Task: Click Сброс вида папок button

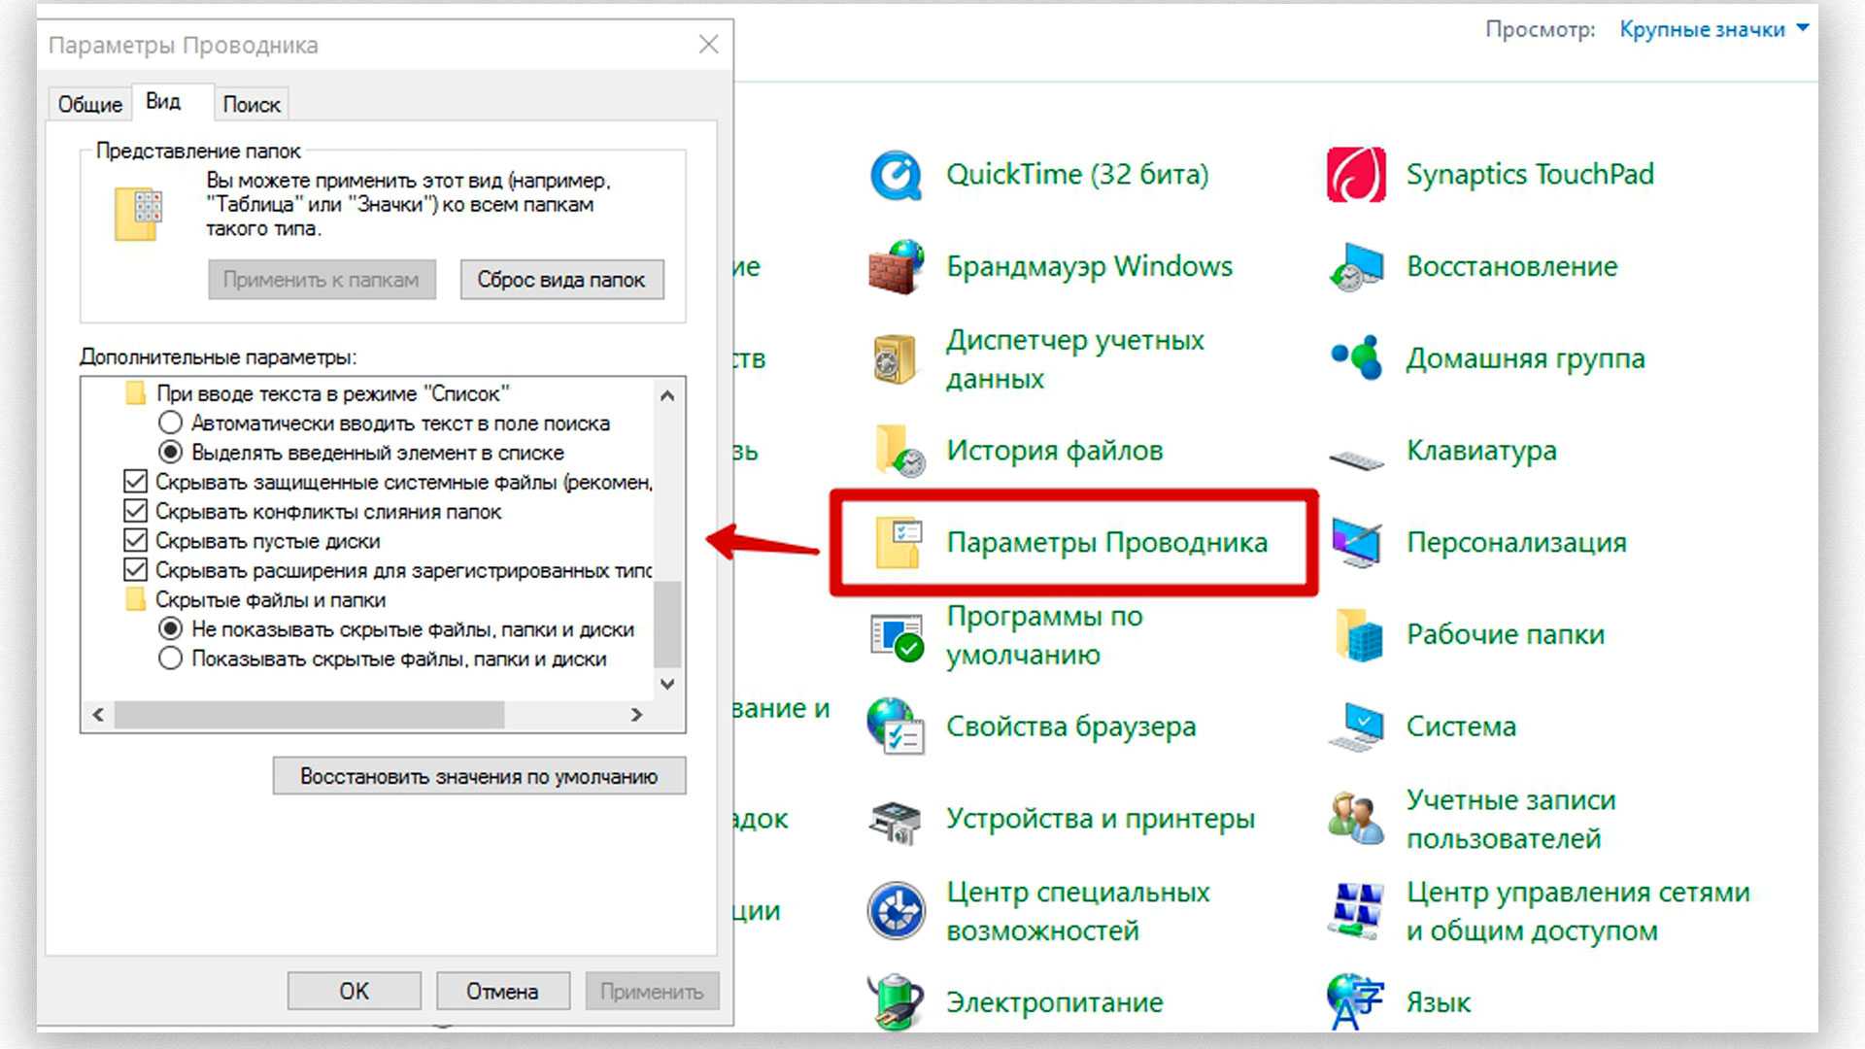Action: click(x=561, y=280)
